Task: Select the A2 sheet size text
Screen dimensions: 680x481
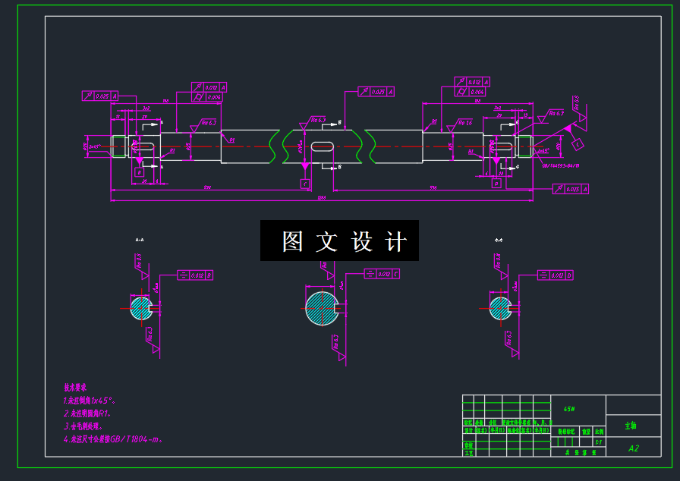Action: (x=633, y=448)
